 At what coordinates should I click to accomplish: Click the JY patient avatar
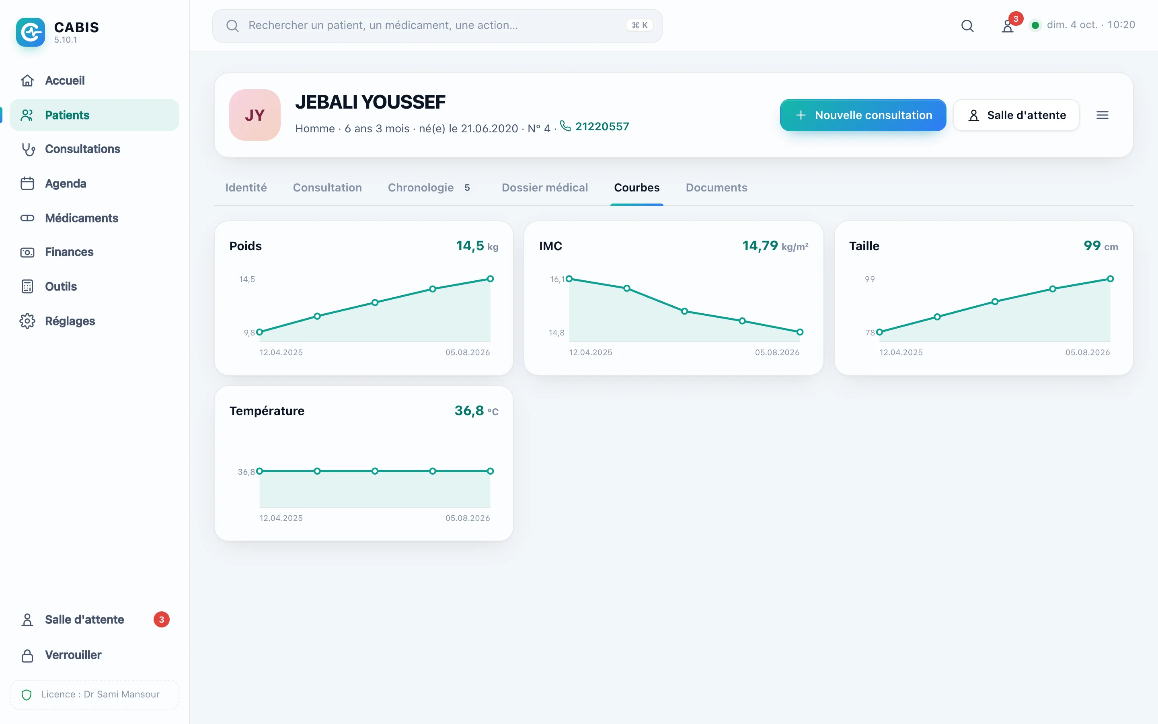pyautogui.click(x=255, y=115)
